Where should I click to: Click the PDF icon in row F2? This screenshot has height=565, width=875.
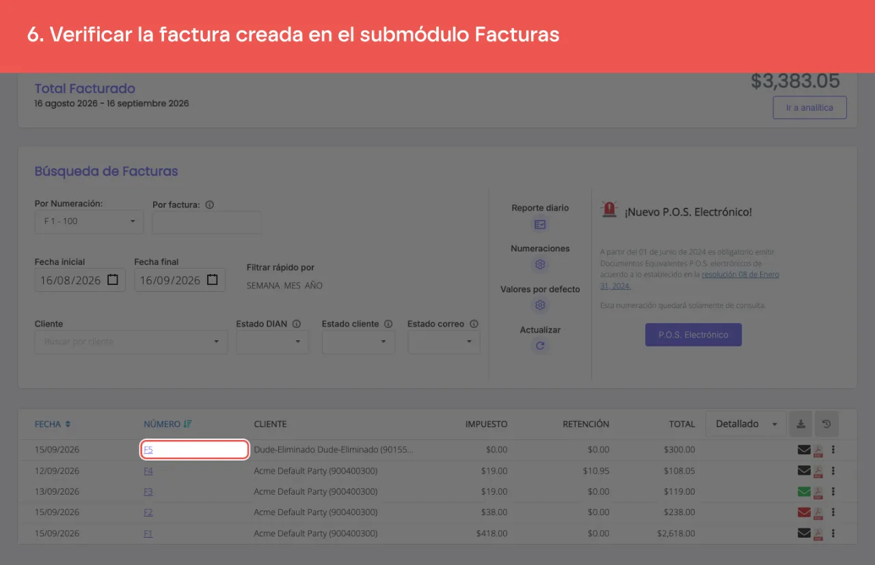818,513
